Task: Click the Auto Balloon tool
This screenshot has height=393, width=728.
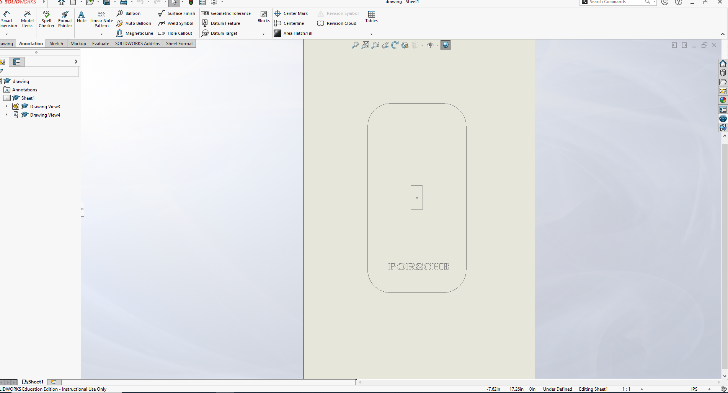Action: coord(134,23)
